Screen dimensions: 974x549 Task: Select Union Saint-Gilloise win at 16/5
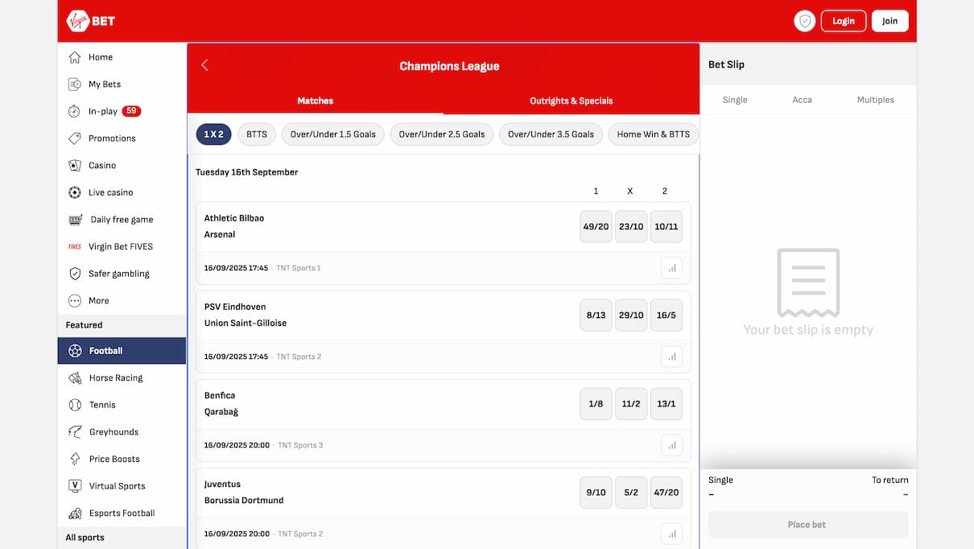click(x=667, y=316)
